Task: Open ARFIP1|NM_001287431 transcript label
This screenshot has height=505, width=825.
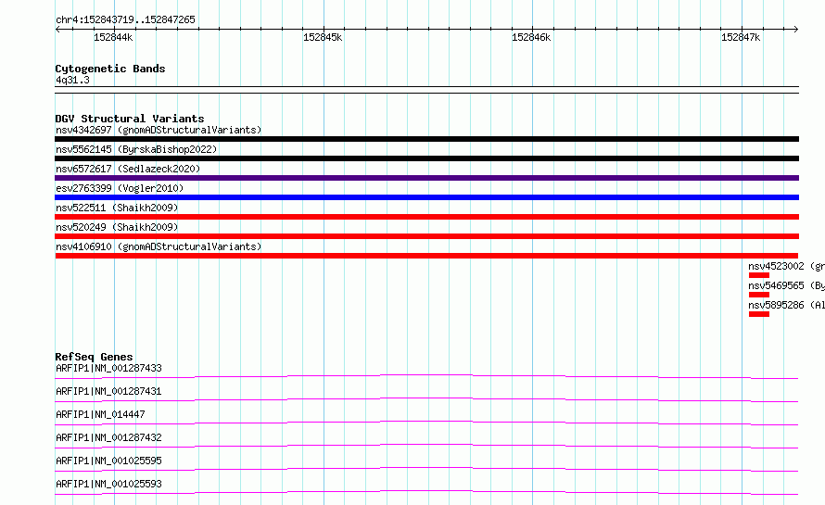Action: 108,391
